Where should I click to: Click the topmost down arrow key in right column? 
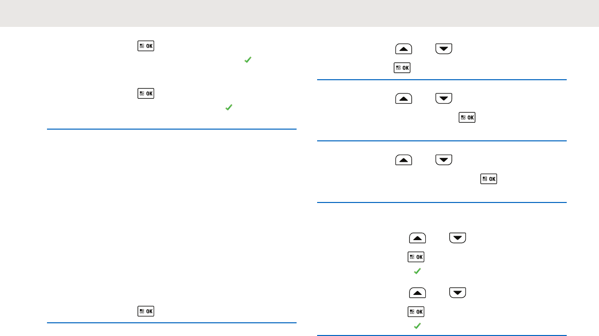[444, 49]
